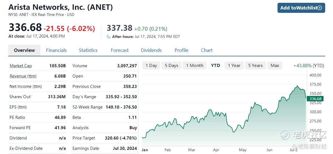Open the Financials tab

pyautogui.click(x=56, y=50)
